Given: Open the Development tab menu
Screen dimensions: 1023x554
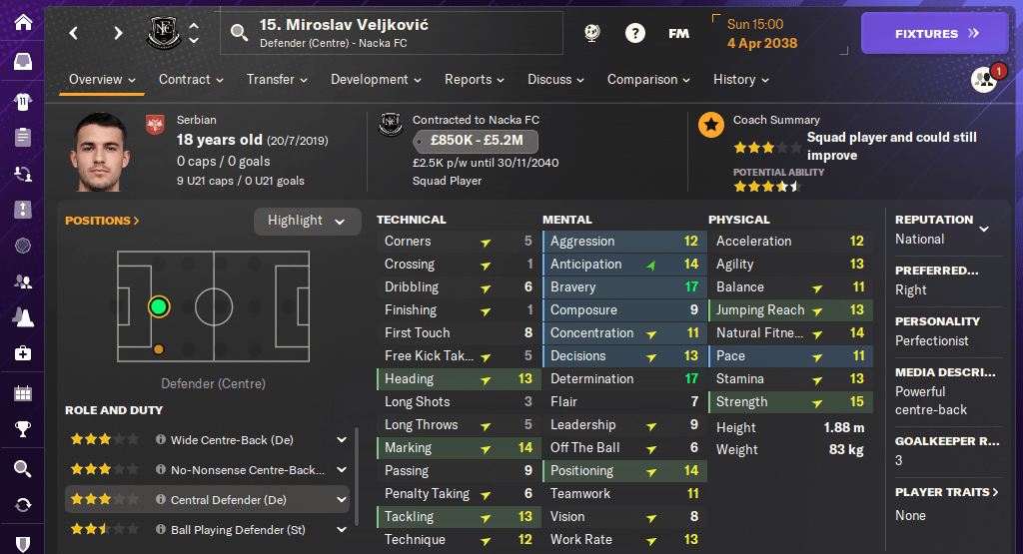Looking at the screenshot, I should (x=376, y=80).
